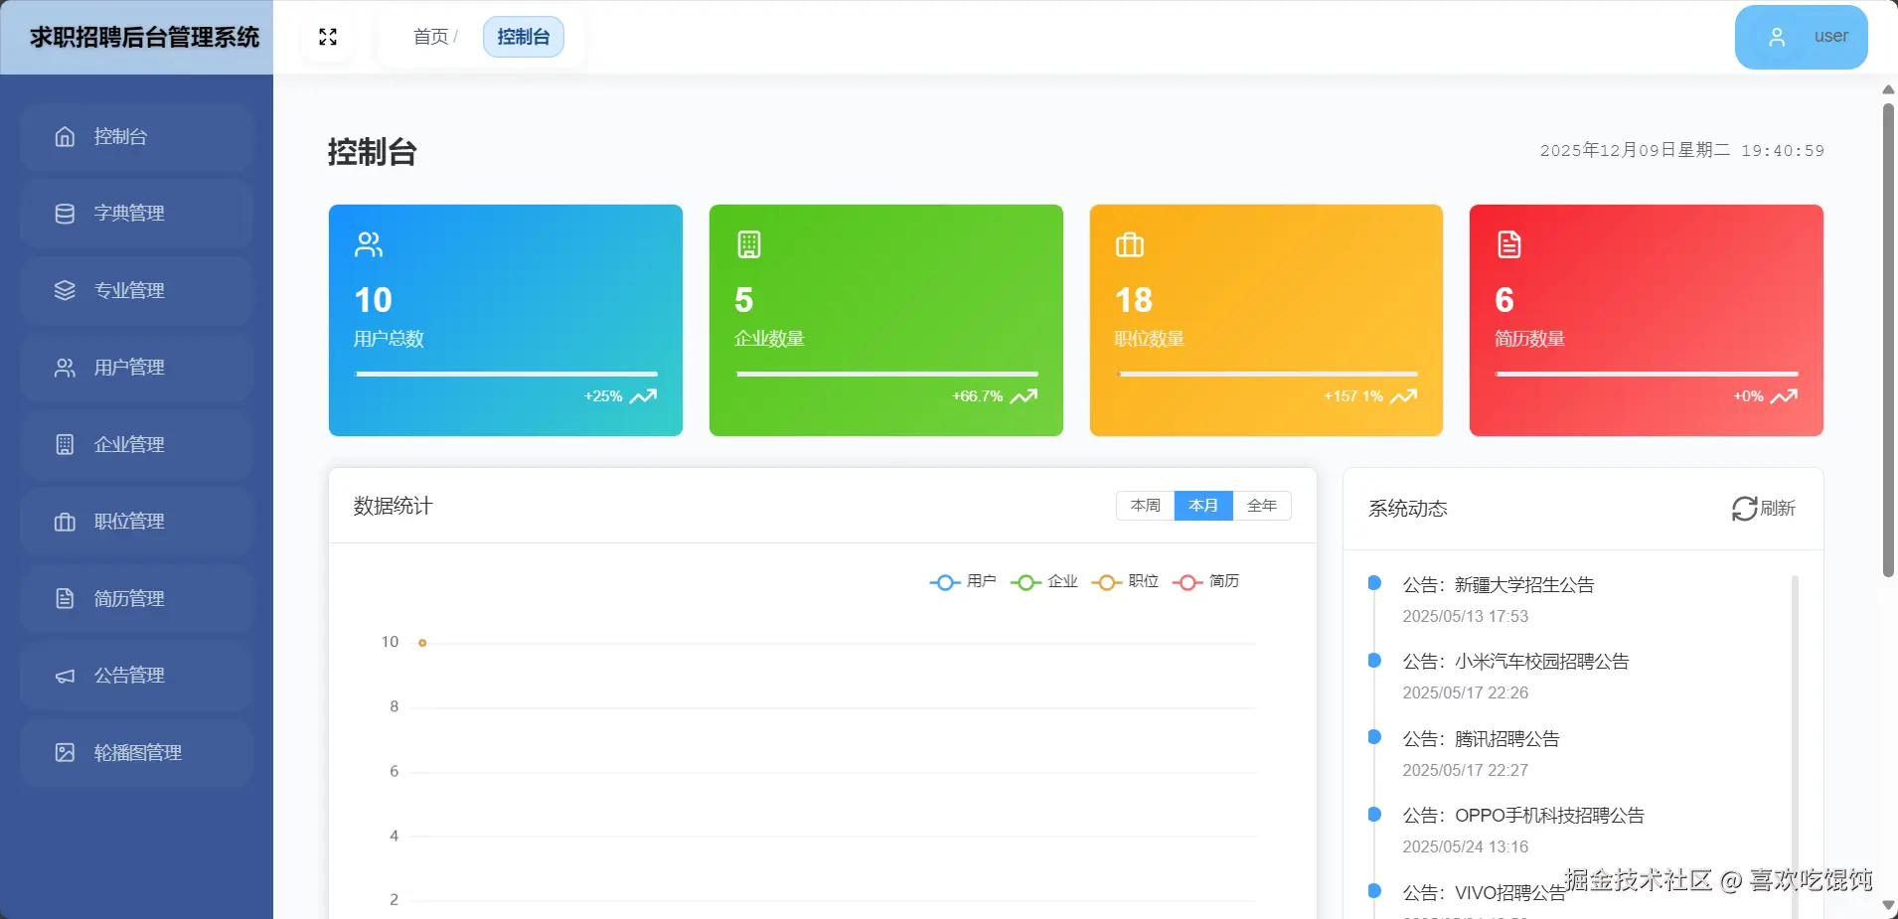Click the trend arrow next to +157.1%
1898x919 pixels.
1403,396
